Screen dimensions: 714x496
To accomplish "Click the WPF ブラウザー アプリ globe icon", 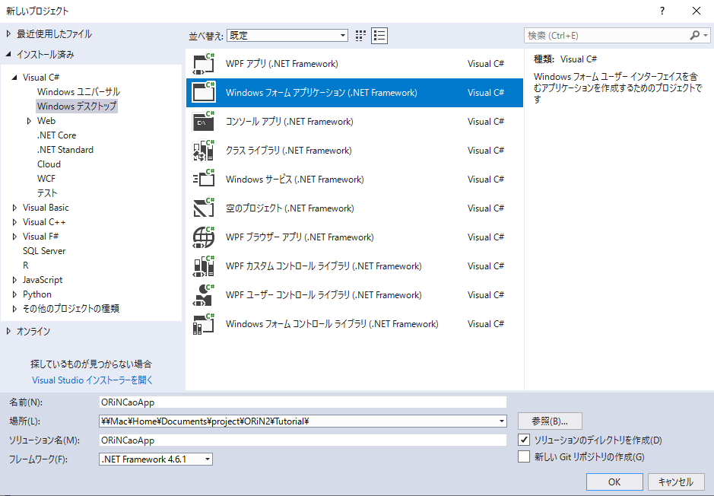I will click(x=204, y=237).
